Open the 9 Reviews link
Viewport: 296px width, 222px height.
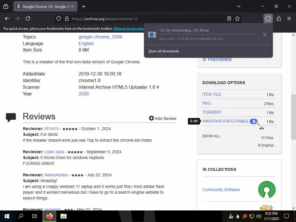click(217, 59)
